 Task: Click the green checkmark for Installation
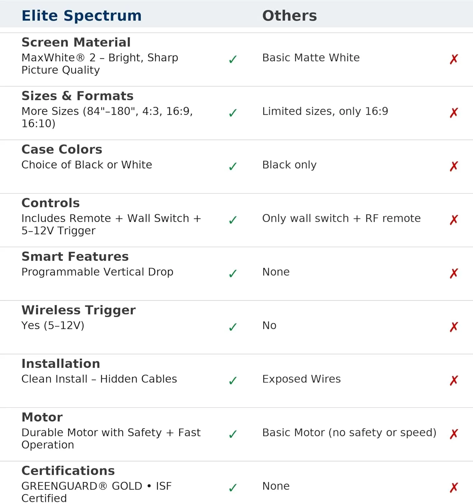coord(233,381)
